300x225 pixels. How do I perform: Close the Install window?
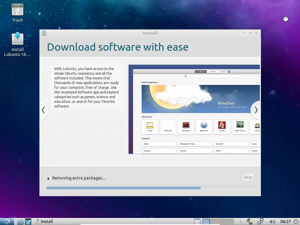point(257,33)
